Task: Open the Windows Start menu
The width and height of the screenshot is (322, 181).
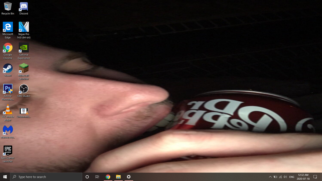Action: point(5,177)
